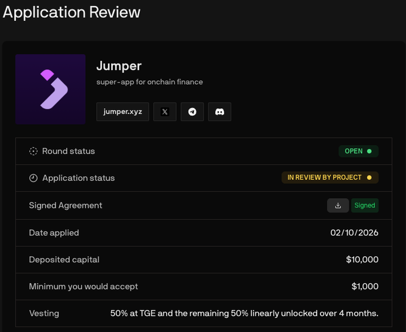The height and width of the screenshot is (332, 406).
Task: Click the green Signed badge
Action: (365, 205)
